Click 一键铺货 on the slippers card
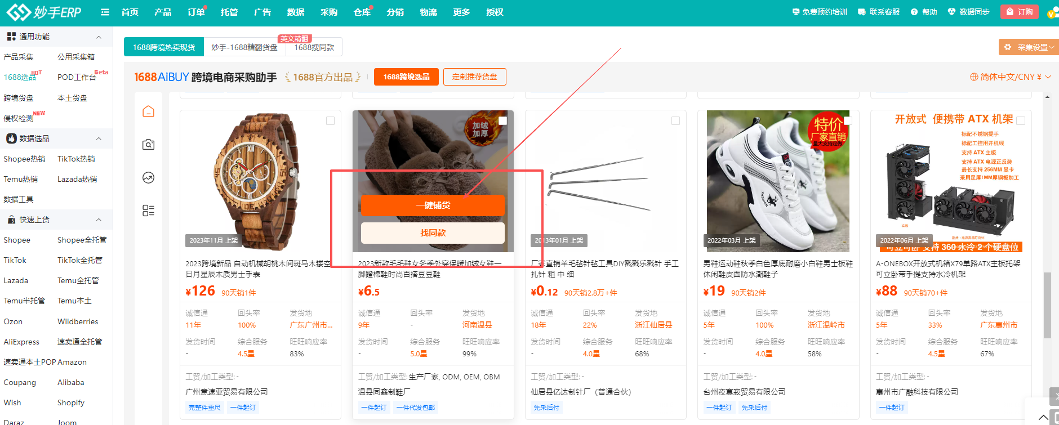The height and width of the screenshot is (425, 1059). click(433, 205)
